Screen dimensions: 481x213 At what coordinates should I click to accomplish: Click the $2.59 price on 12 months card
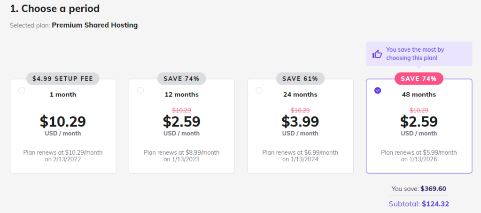click(x=182, y=121)
